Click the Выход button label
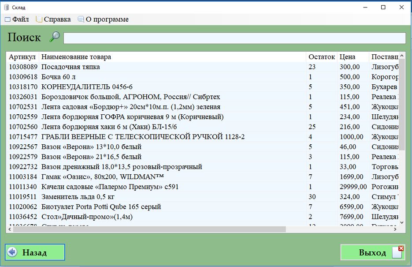Image resolution: width=412 pixels, height=267 pixels. click(x=372, y=252)
